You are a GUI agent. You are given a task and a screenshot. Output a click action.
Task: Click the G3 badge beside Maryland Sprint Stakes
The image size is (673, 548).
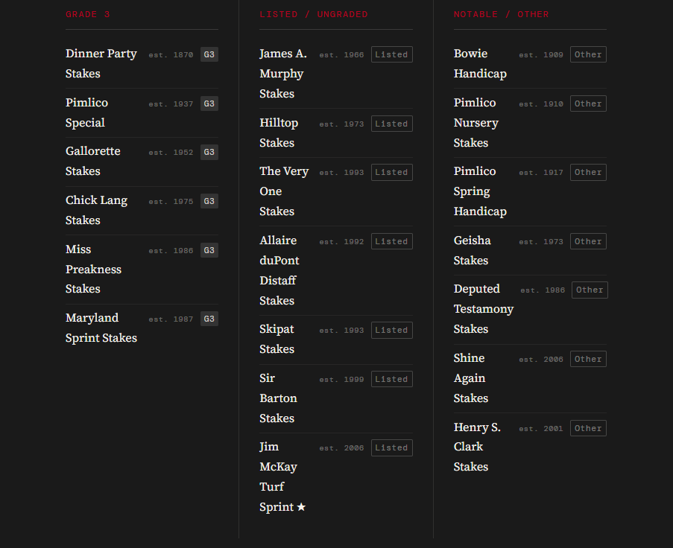tap(209, 319)
